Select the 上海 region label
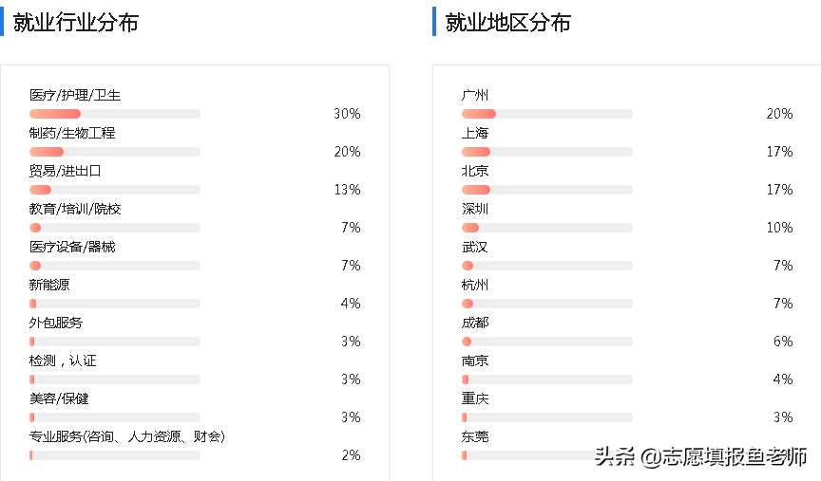This screenshot has height=481, width=821. 475,134
